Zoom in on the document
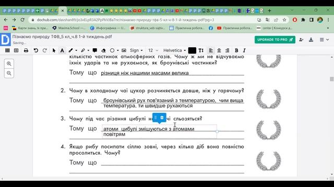The image size is (334, 187). (9, 63)
